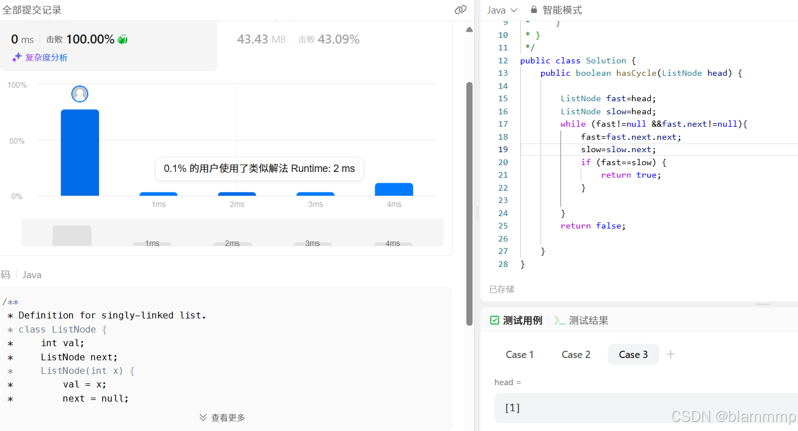Click the lock icon beside 智能模式
798x431 pixels.
pos(533,10)
